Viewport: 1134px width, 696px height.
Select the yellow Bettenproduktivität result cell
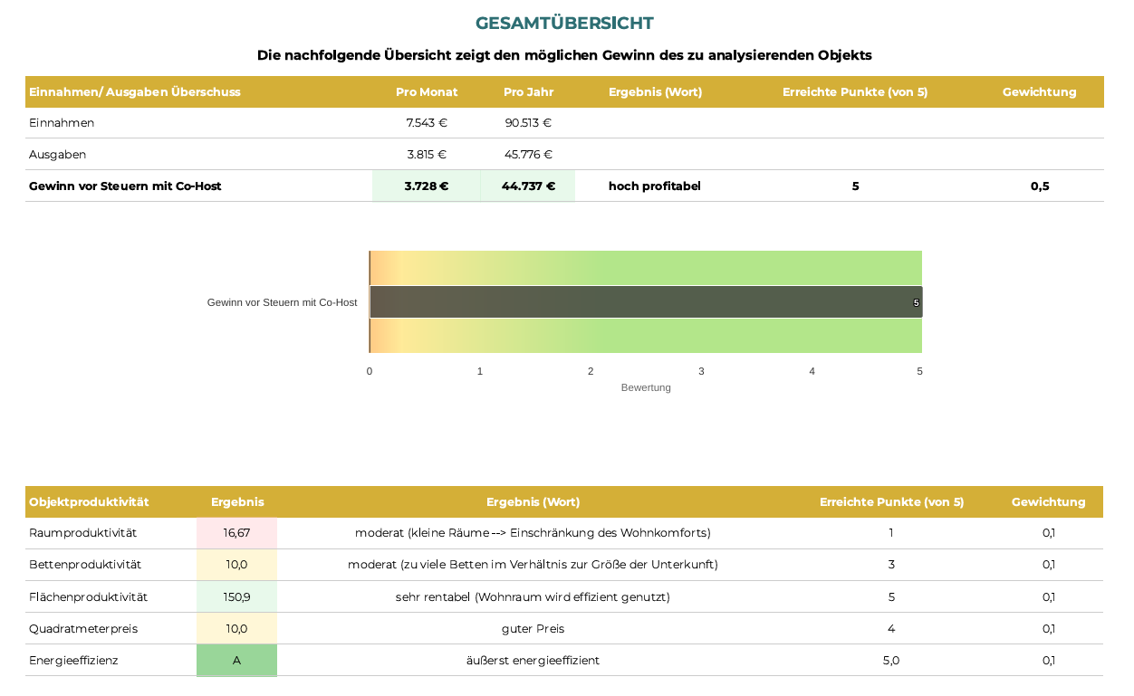[236, 565]
